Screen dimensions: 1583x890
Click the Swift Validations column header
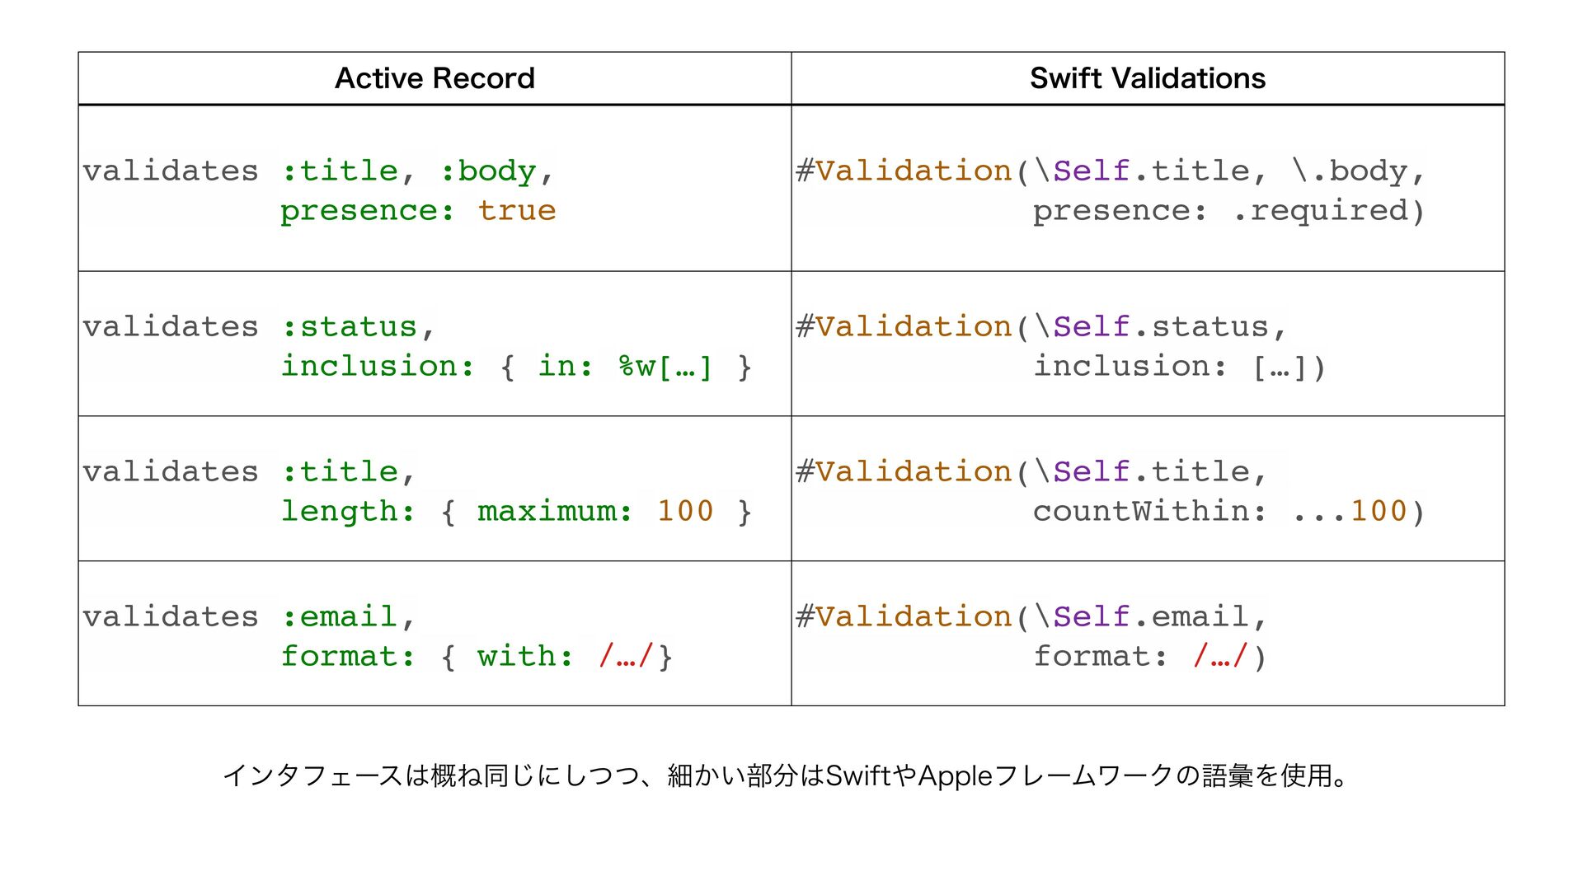tap(1147, 78)
